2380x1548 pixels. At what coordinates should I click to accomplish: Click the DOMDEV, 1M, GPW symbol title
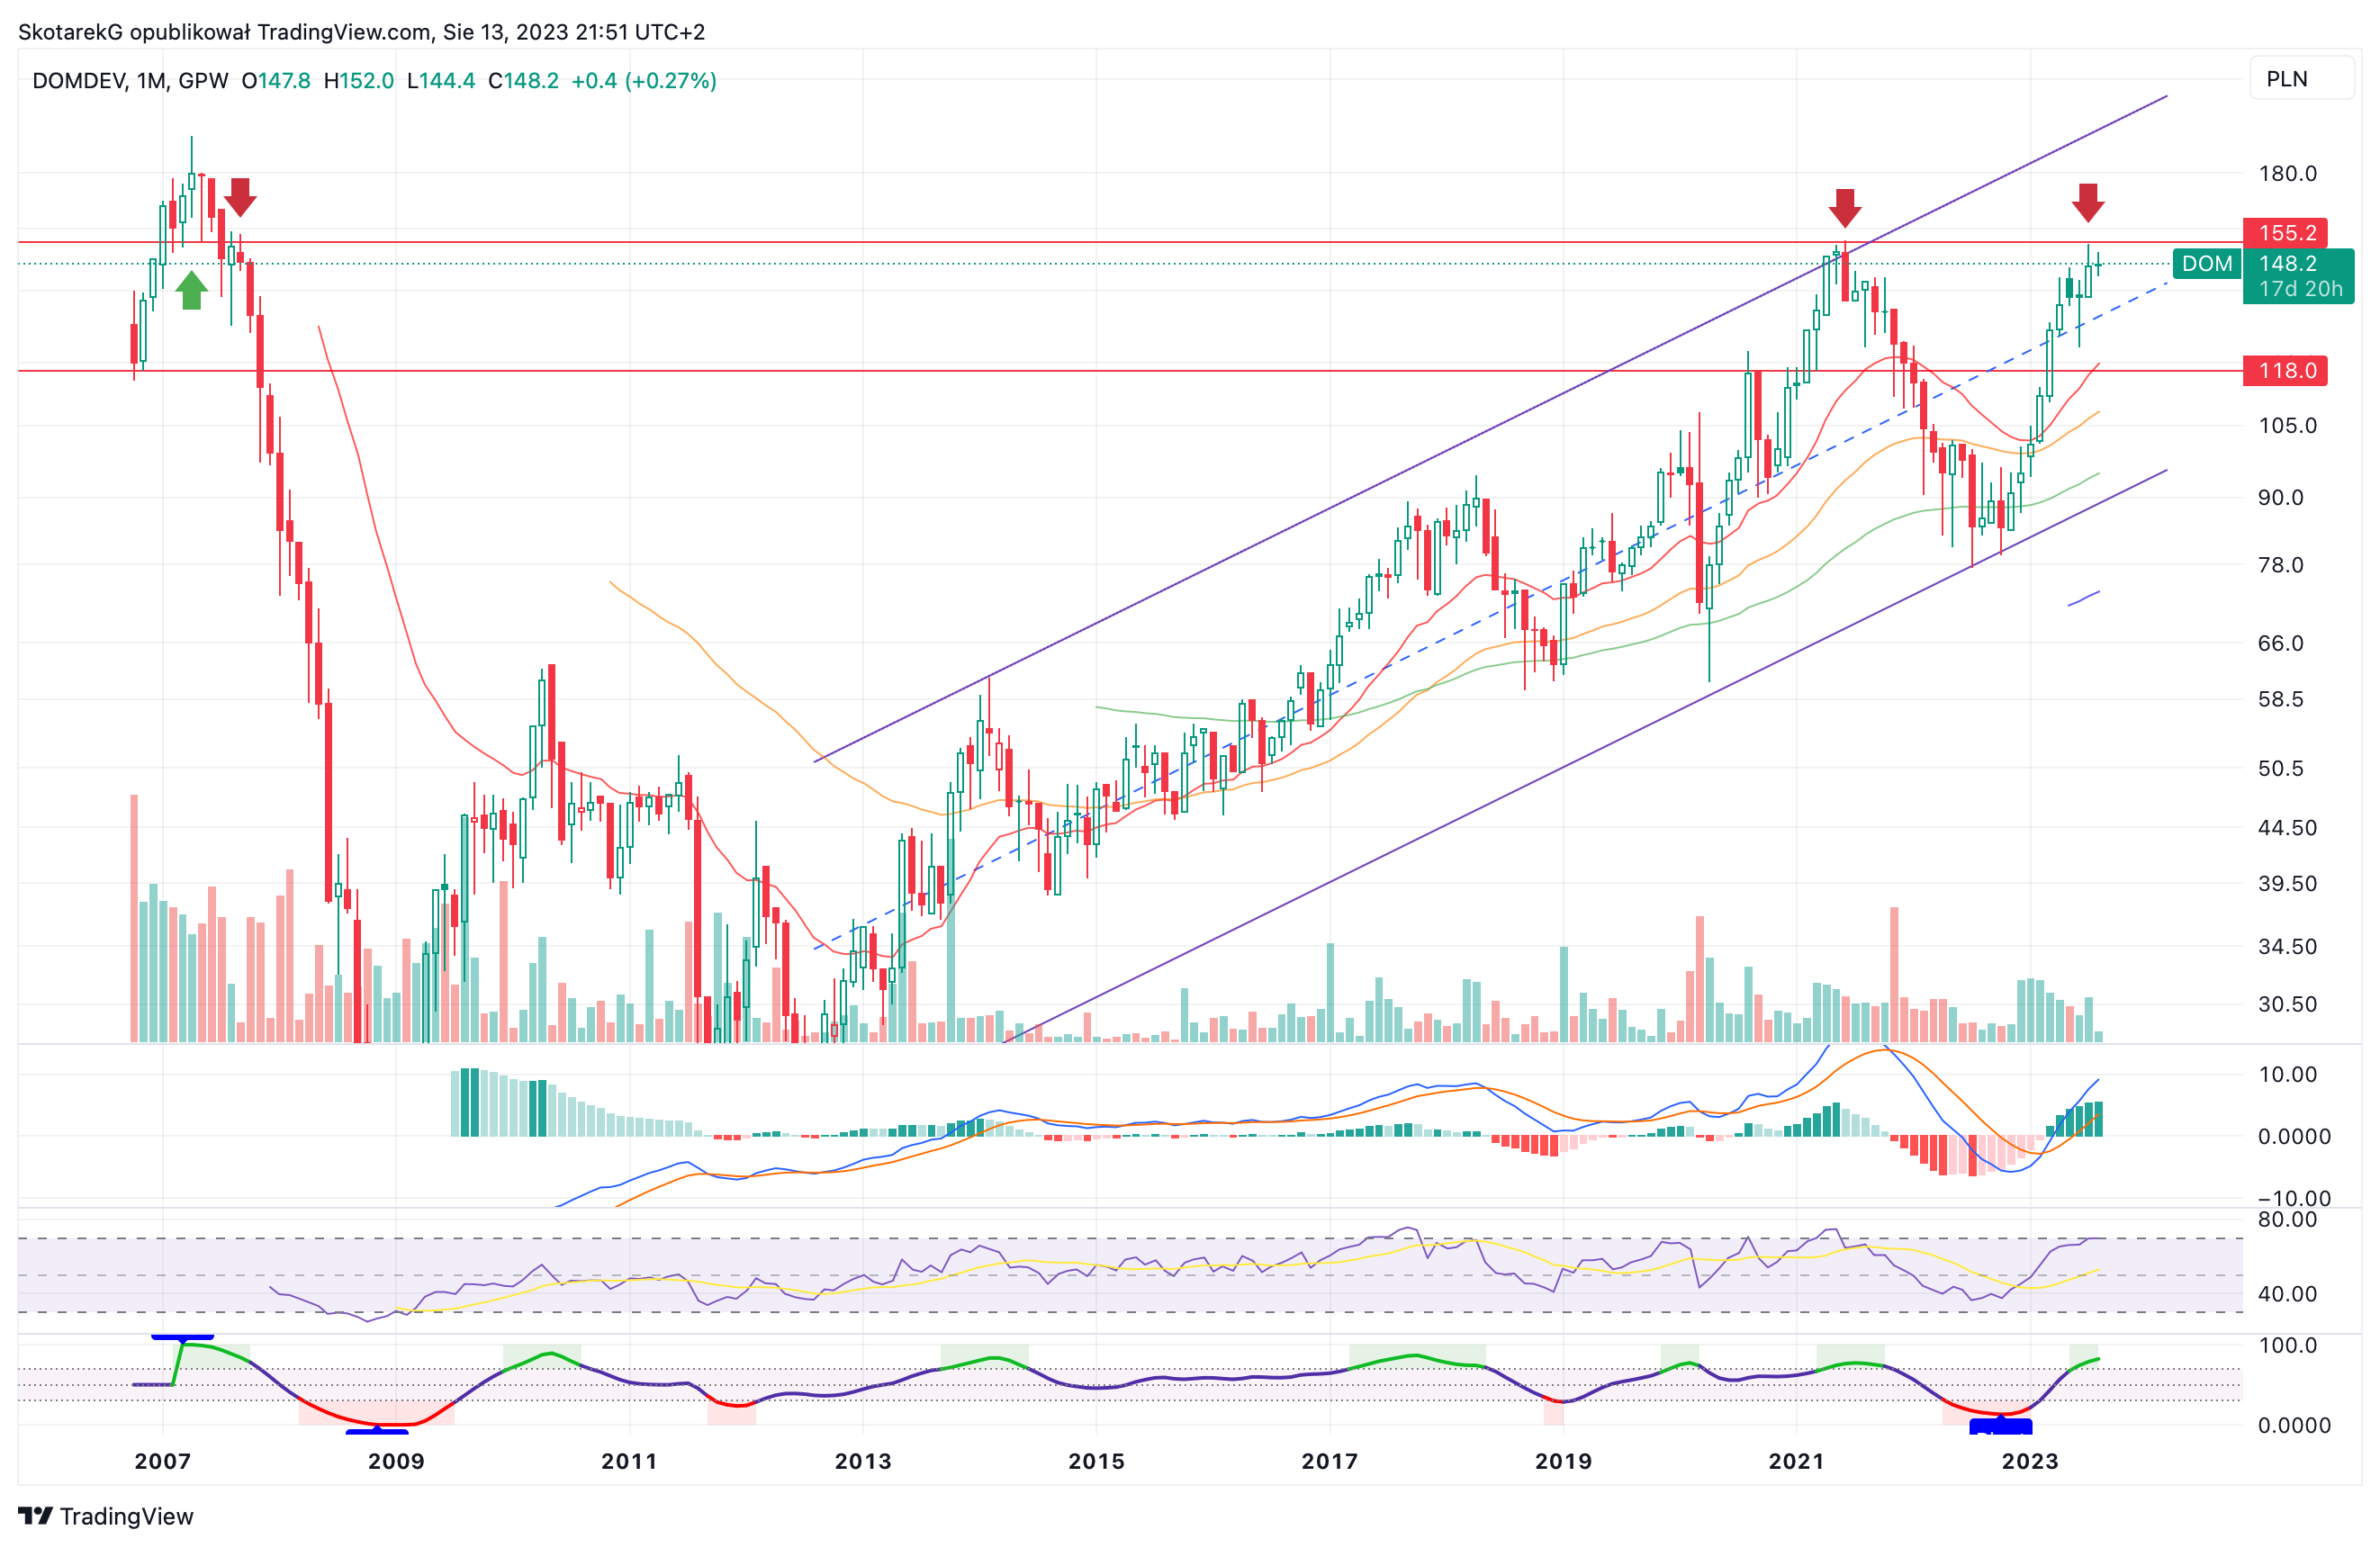(x=130, y=81)
